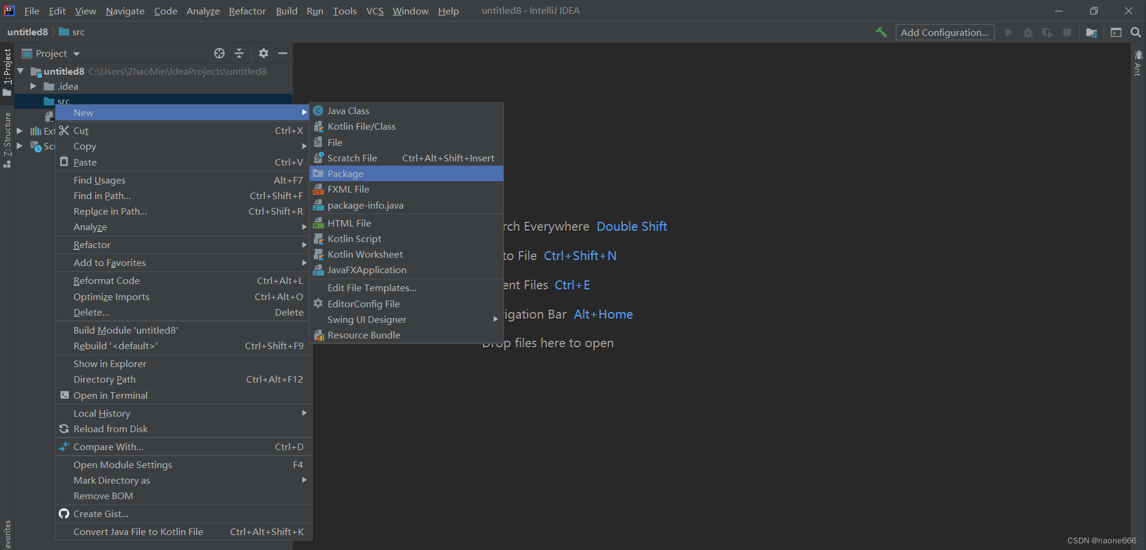Expand Mark Directory as submenu
Image resolution: width=1146 pixels, height=550 pixels.
click(184, 480)
